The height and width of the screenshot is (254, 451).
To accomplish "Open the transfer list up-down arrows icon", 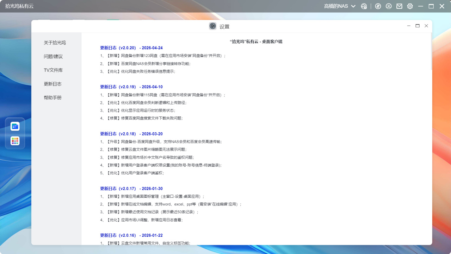I will (x=378, y=6).
